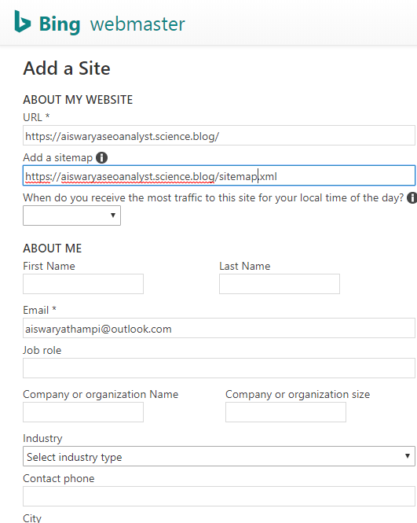Click Company or organization size field

pos(286,412)
